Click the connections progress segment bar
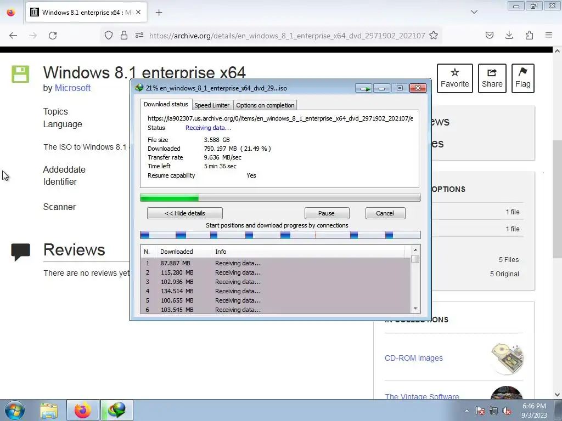This screenshot has height=421, width=562. 280,235
